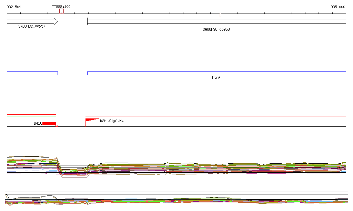Click the 935 000 end coordinate

[338, 7]
